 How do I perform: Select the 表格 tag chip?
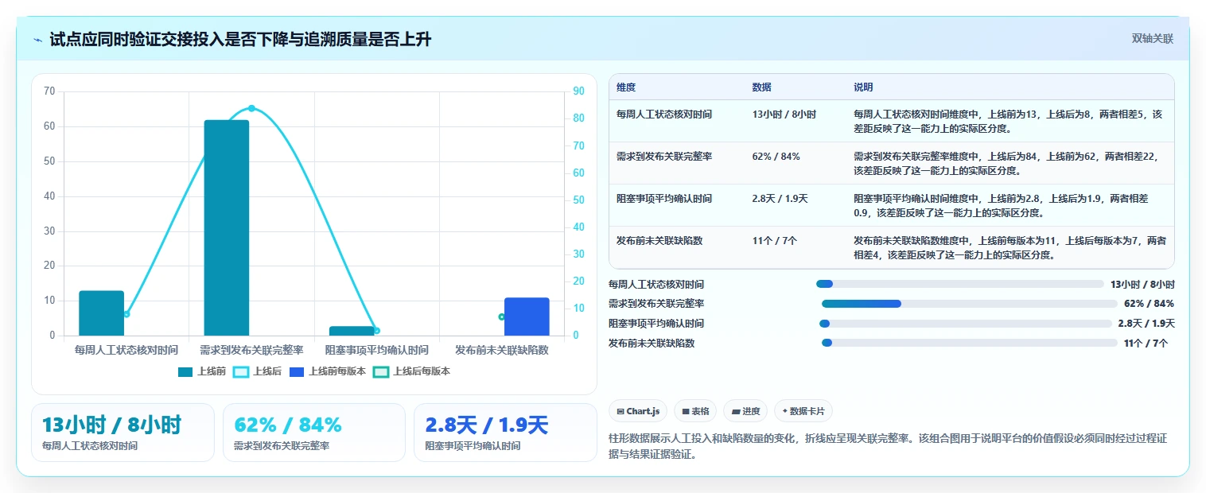click(x=695, y=411)
